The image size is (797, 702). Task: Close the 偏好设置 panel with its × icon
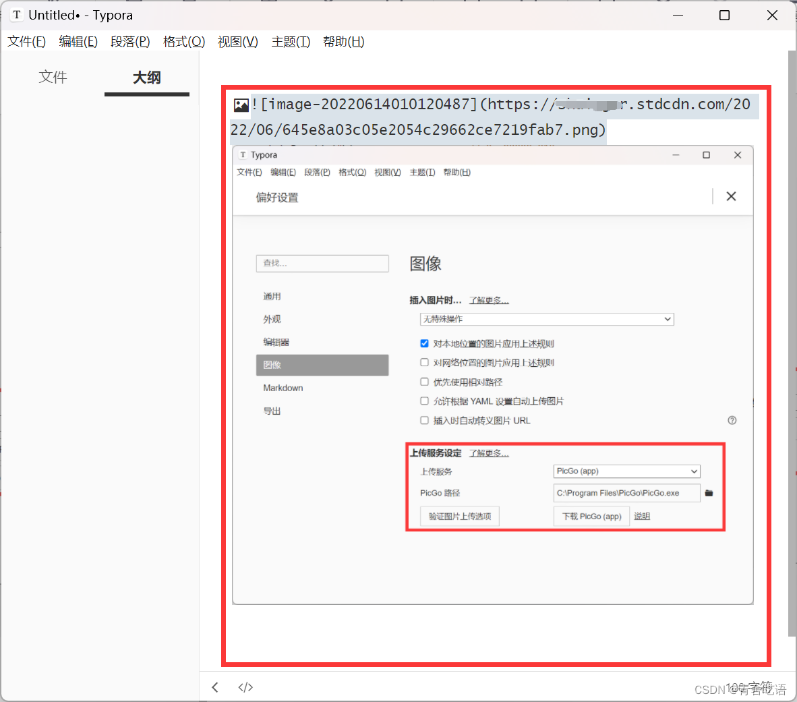click(x=731, y=196)
